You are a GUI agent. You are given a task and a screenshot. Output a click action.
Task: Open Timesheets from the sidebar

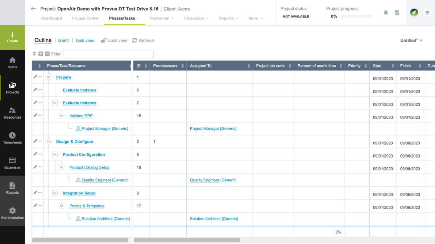click(x=12, y=138)
